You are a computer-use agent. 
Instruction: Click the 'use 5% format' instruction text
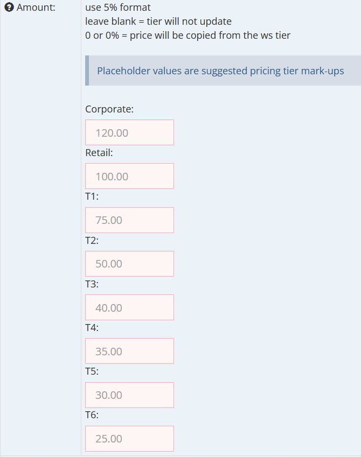(117, 8)
